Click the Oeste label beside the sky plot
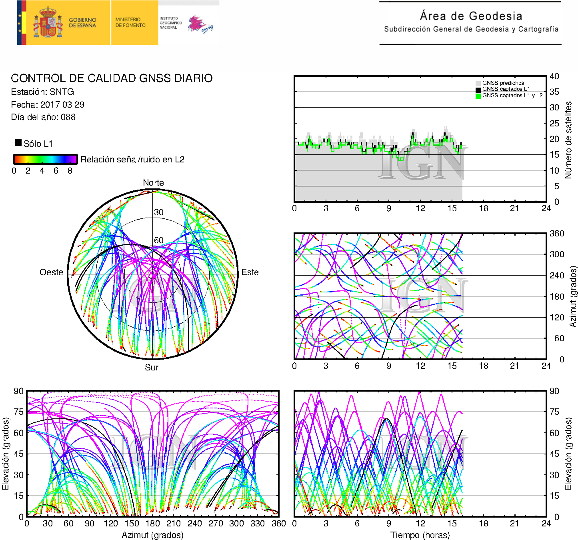The height and width of the screenshot is (540, 578). pos(51,272)
